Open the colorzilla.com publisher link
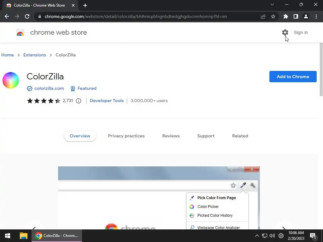323x242 pixels. pyautogui.click(x=49, y=88)
